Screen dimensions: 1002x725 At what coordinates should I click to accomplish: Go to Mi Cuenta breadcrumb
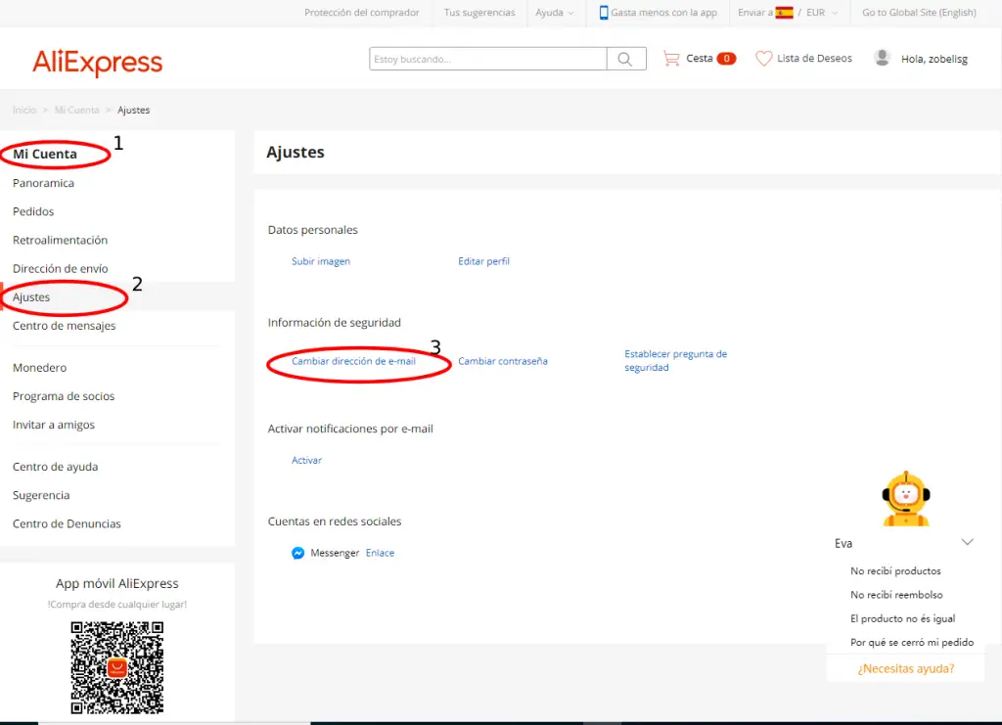[x=76, y=110]
